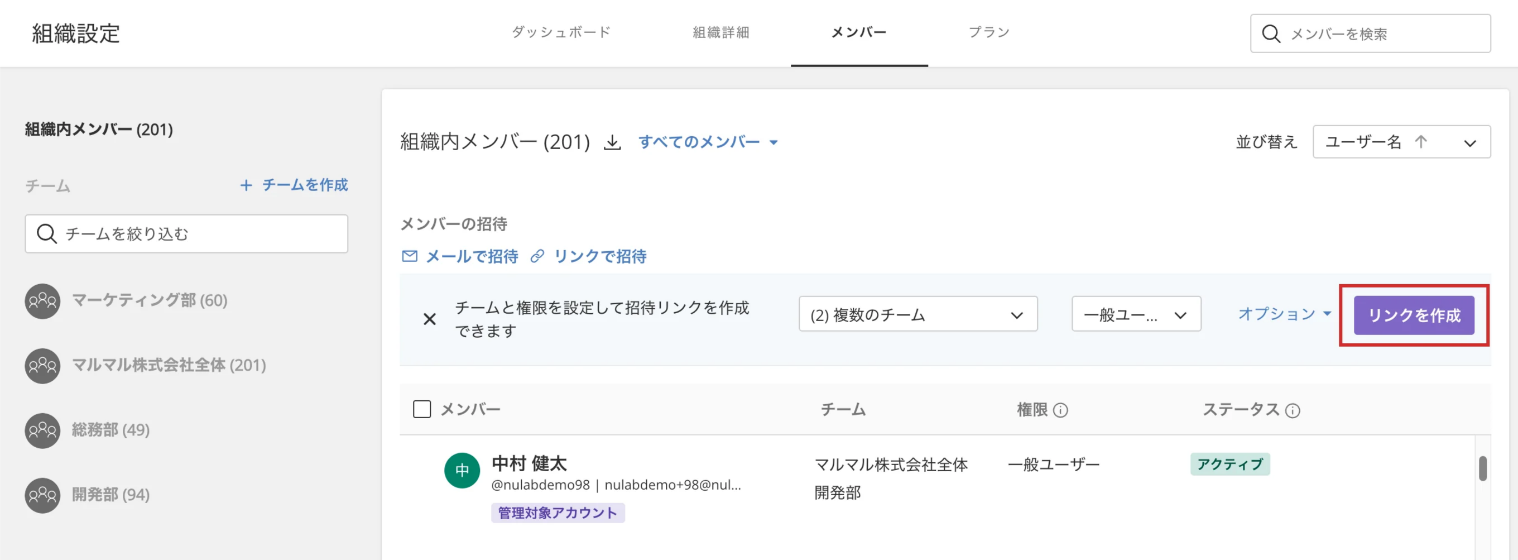The width and height of the screenshot is (1518, 560).
Task: Click the member name 中村 健太
Action: coord(529,463)
